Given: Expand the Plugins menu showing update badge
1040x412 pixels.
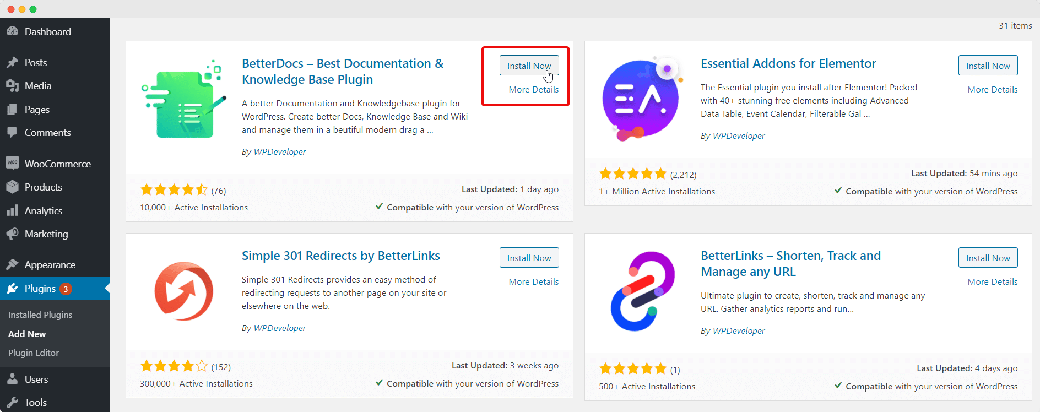Looking at the screenshot, I should tap(39, 288).
